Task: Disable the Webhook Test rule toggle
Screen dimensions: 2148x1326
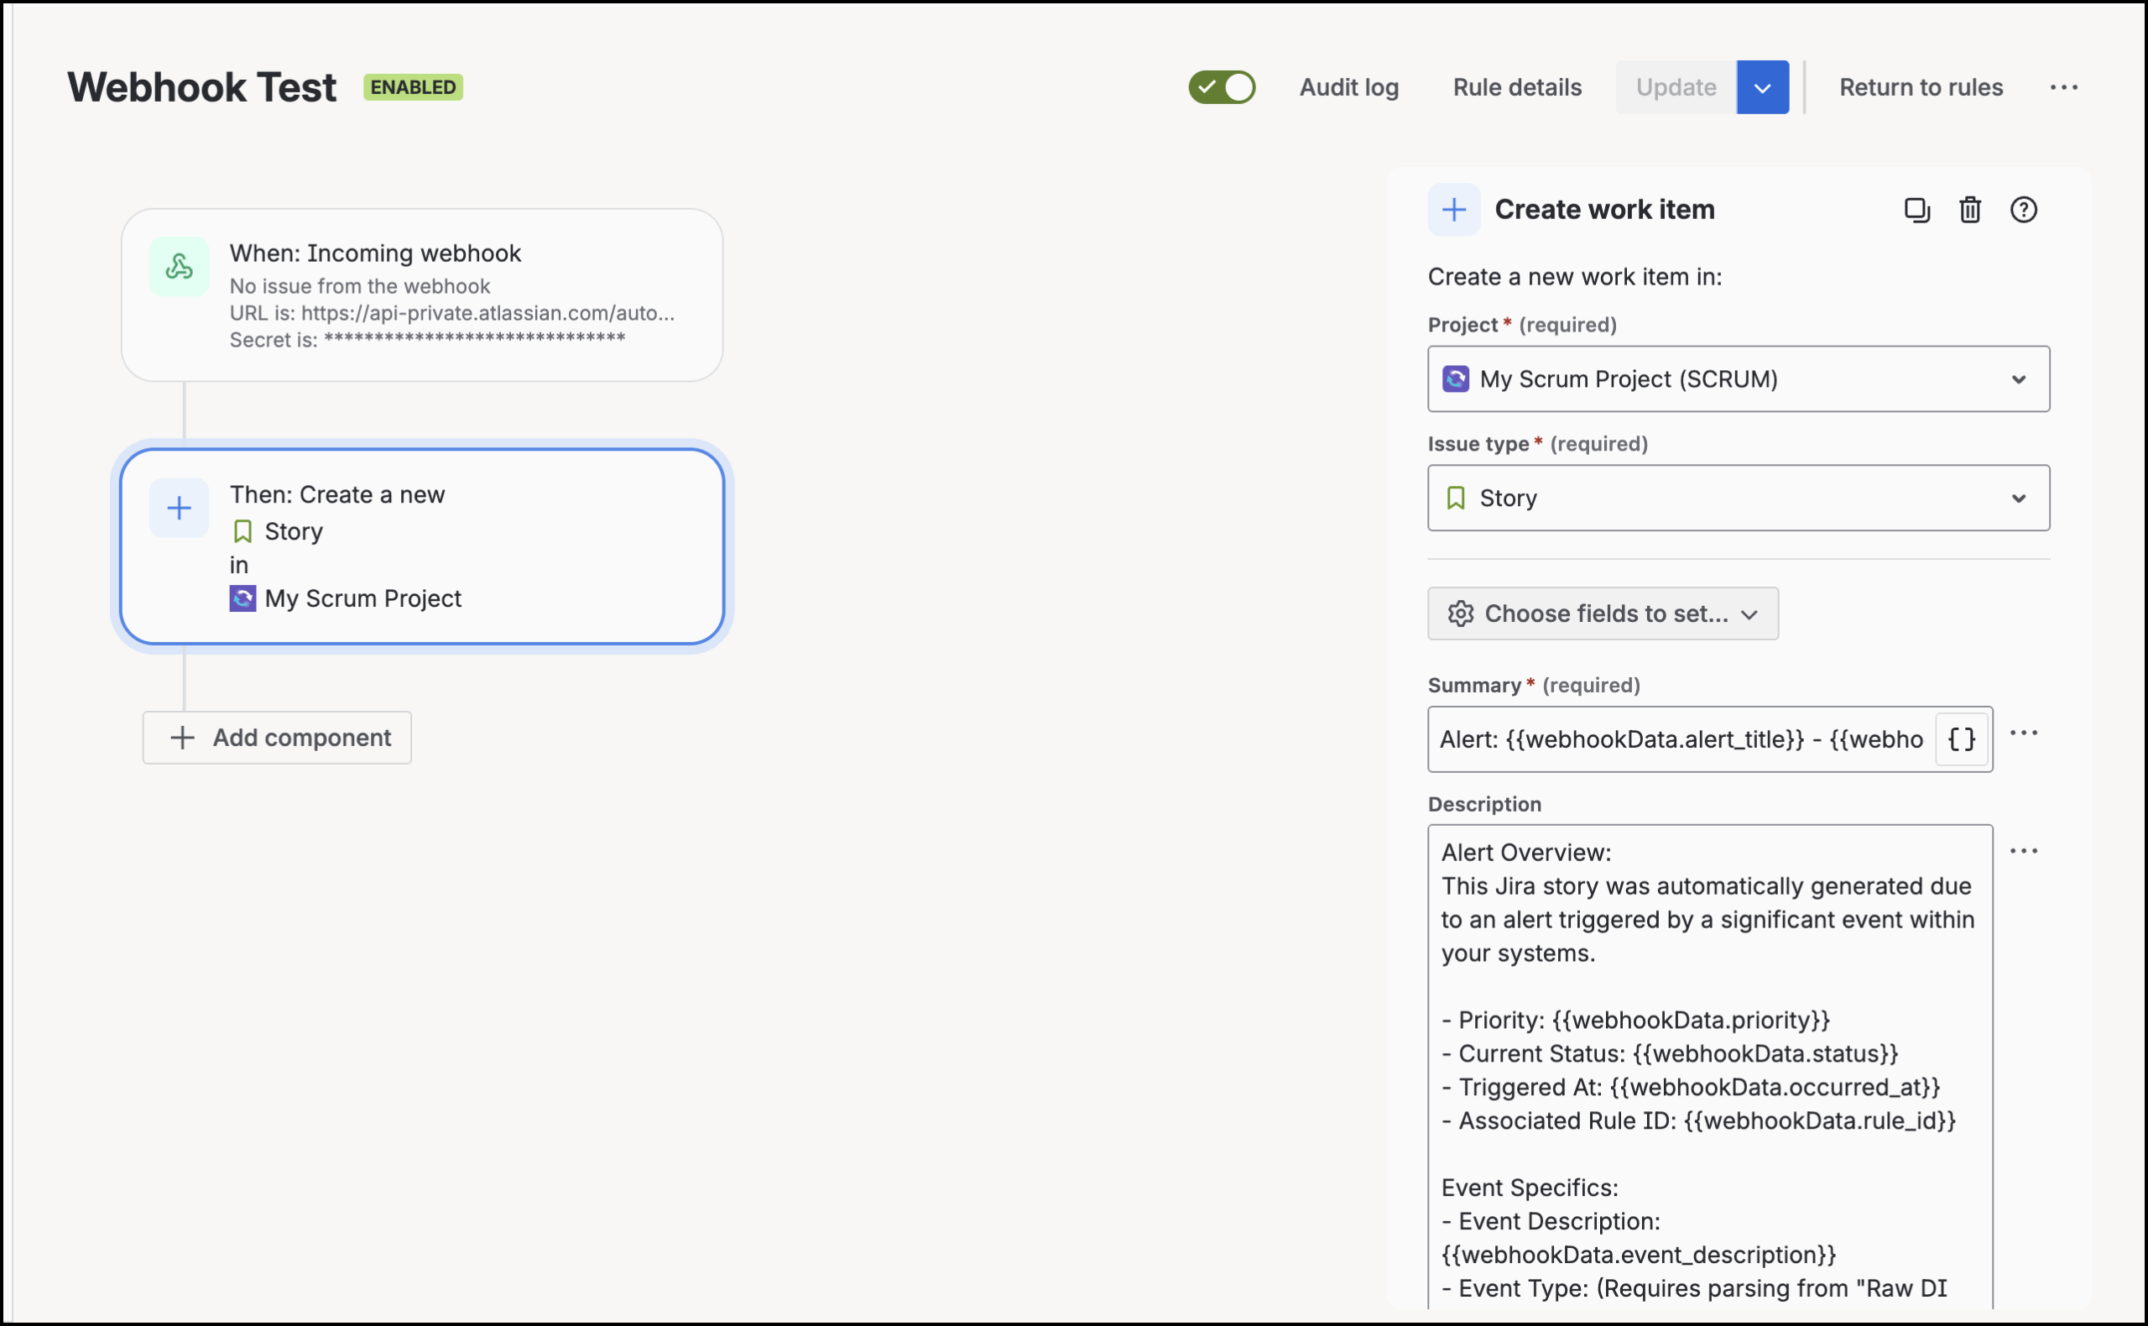Action: click(x=1223, y=86)
